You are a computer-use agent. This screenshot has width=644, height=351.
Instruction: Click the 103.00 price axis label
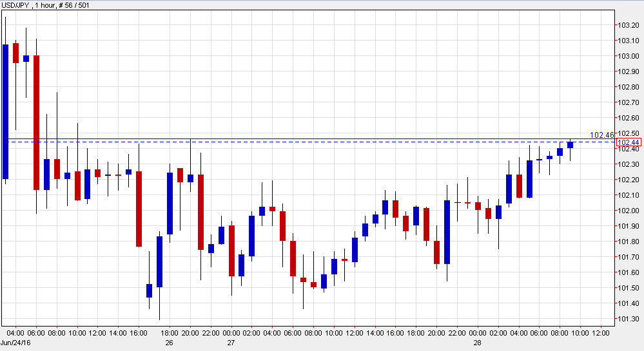(629, 56)
